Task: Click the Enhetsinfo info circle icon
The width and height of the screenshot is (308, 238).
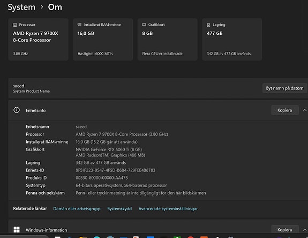Action: click(17, 110)
